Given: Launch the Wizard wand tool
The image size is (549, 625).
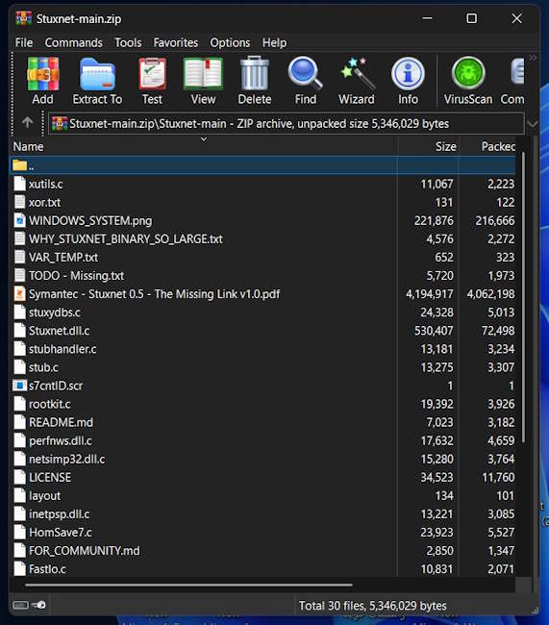Looking at the screenshot, I should click(357, 74).
